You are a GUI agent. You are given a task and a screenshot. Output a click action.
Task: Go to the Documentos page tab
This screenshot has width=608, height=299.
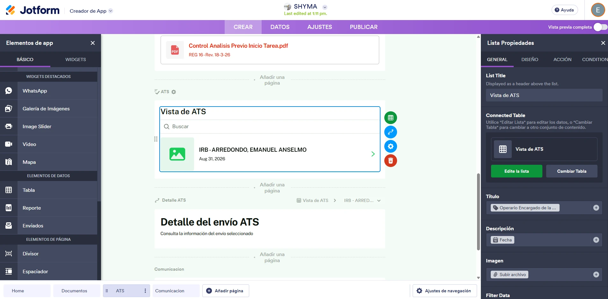[76, 291]
